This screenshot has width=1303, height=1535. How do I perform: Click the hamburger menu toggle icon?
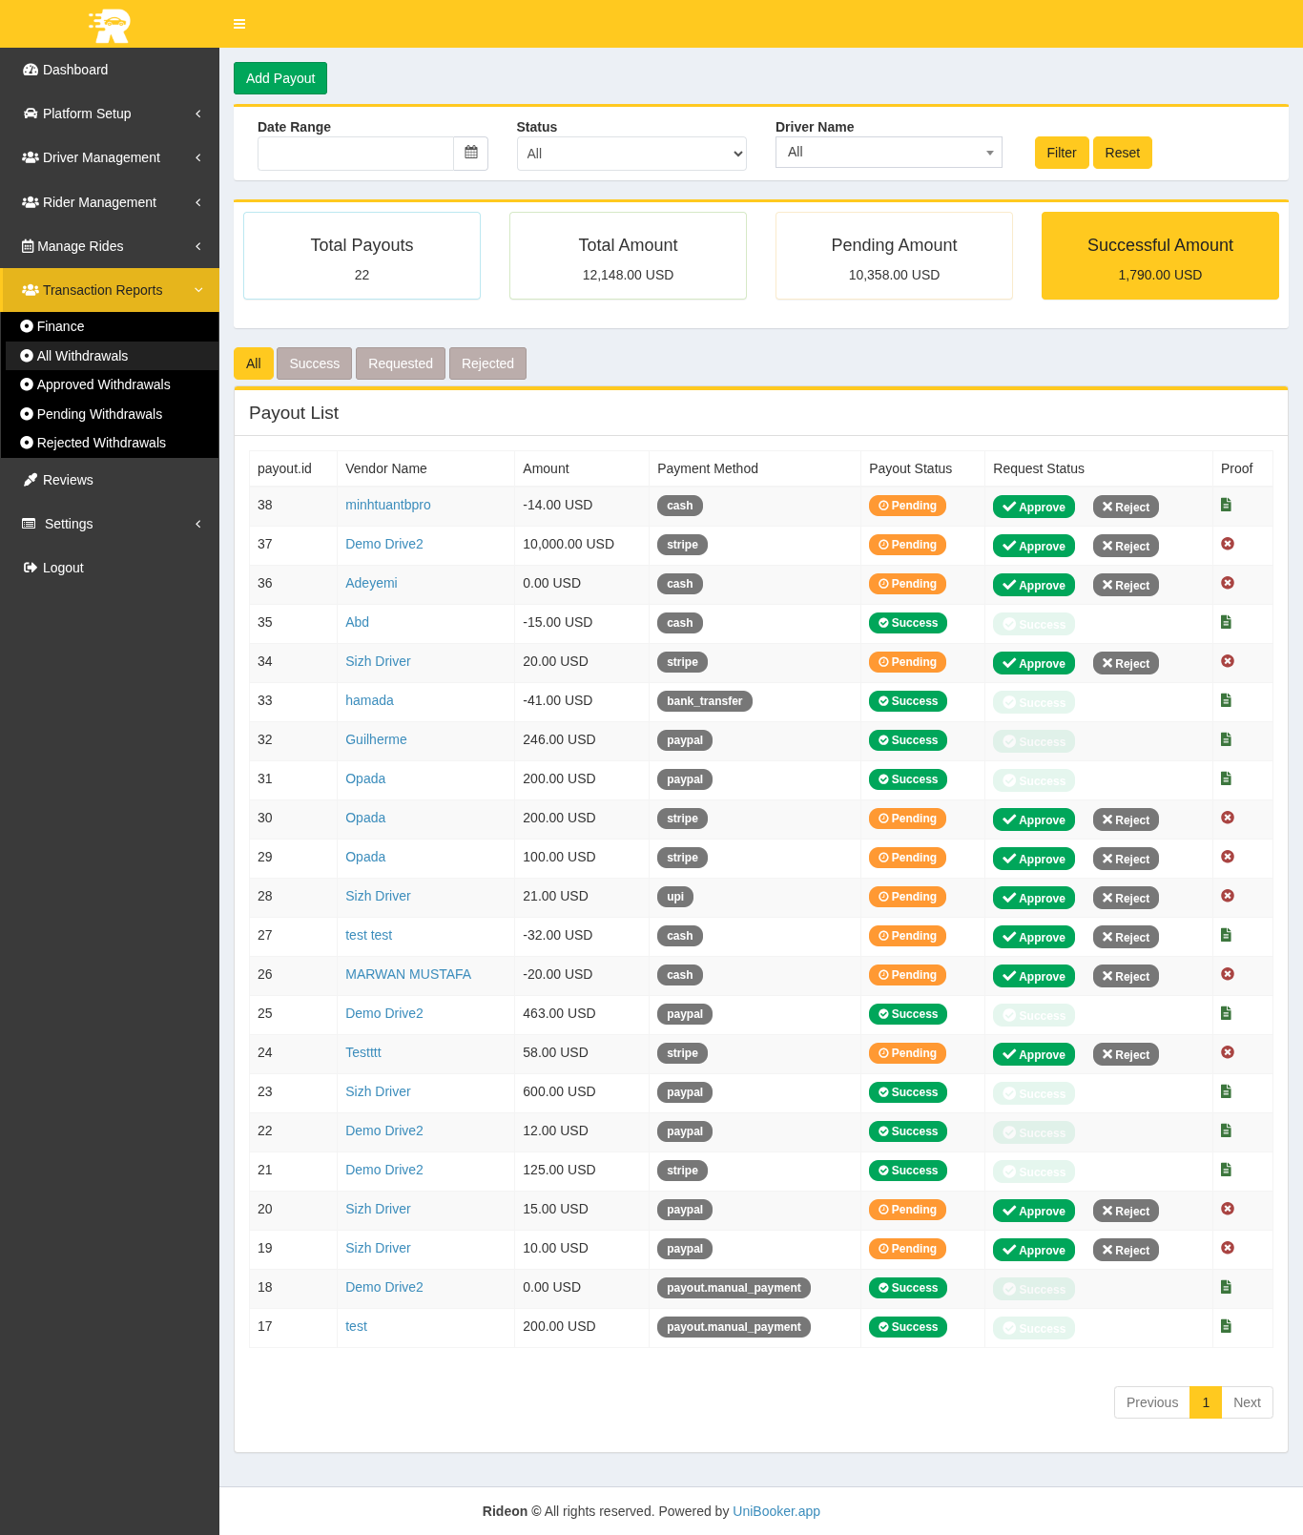pos(239,24)
